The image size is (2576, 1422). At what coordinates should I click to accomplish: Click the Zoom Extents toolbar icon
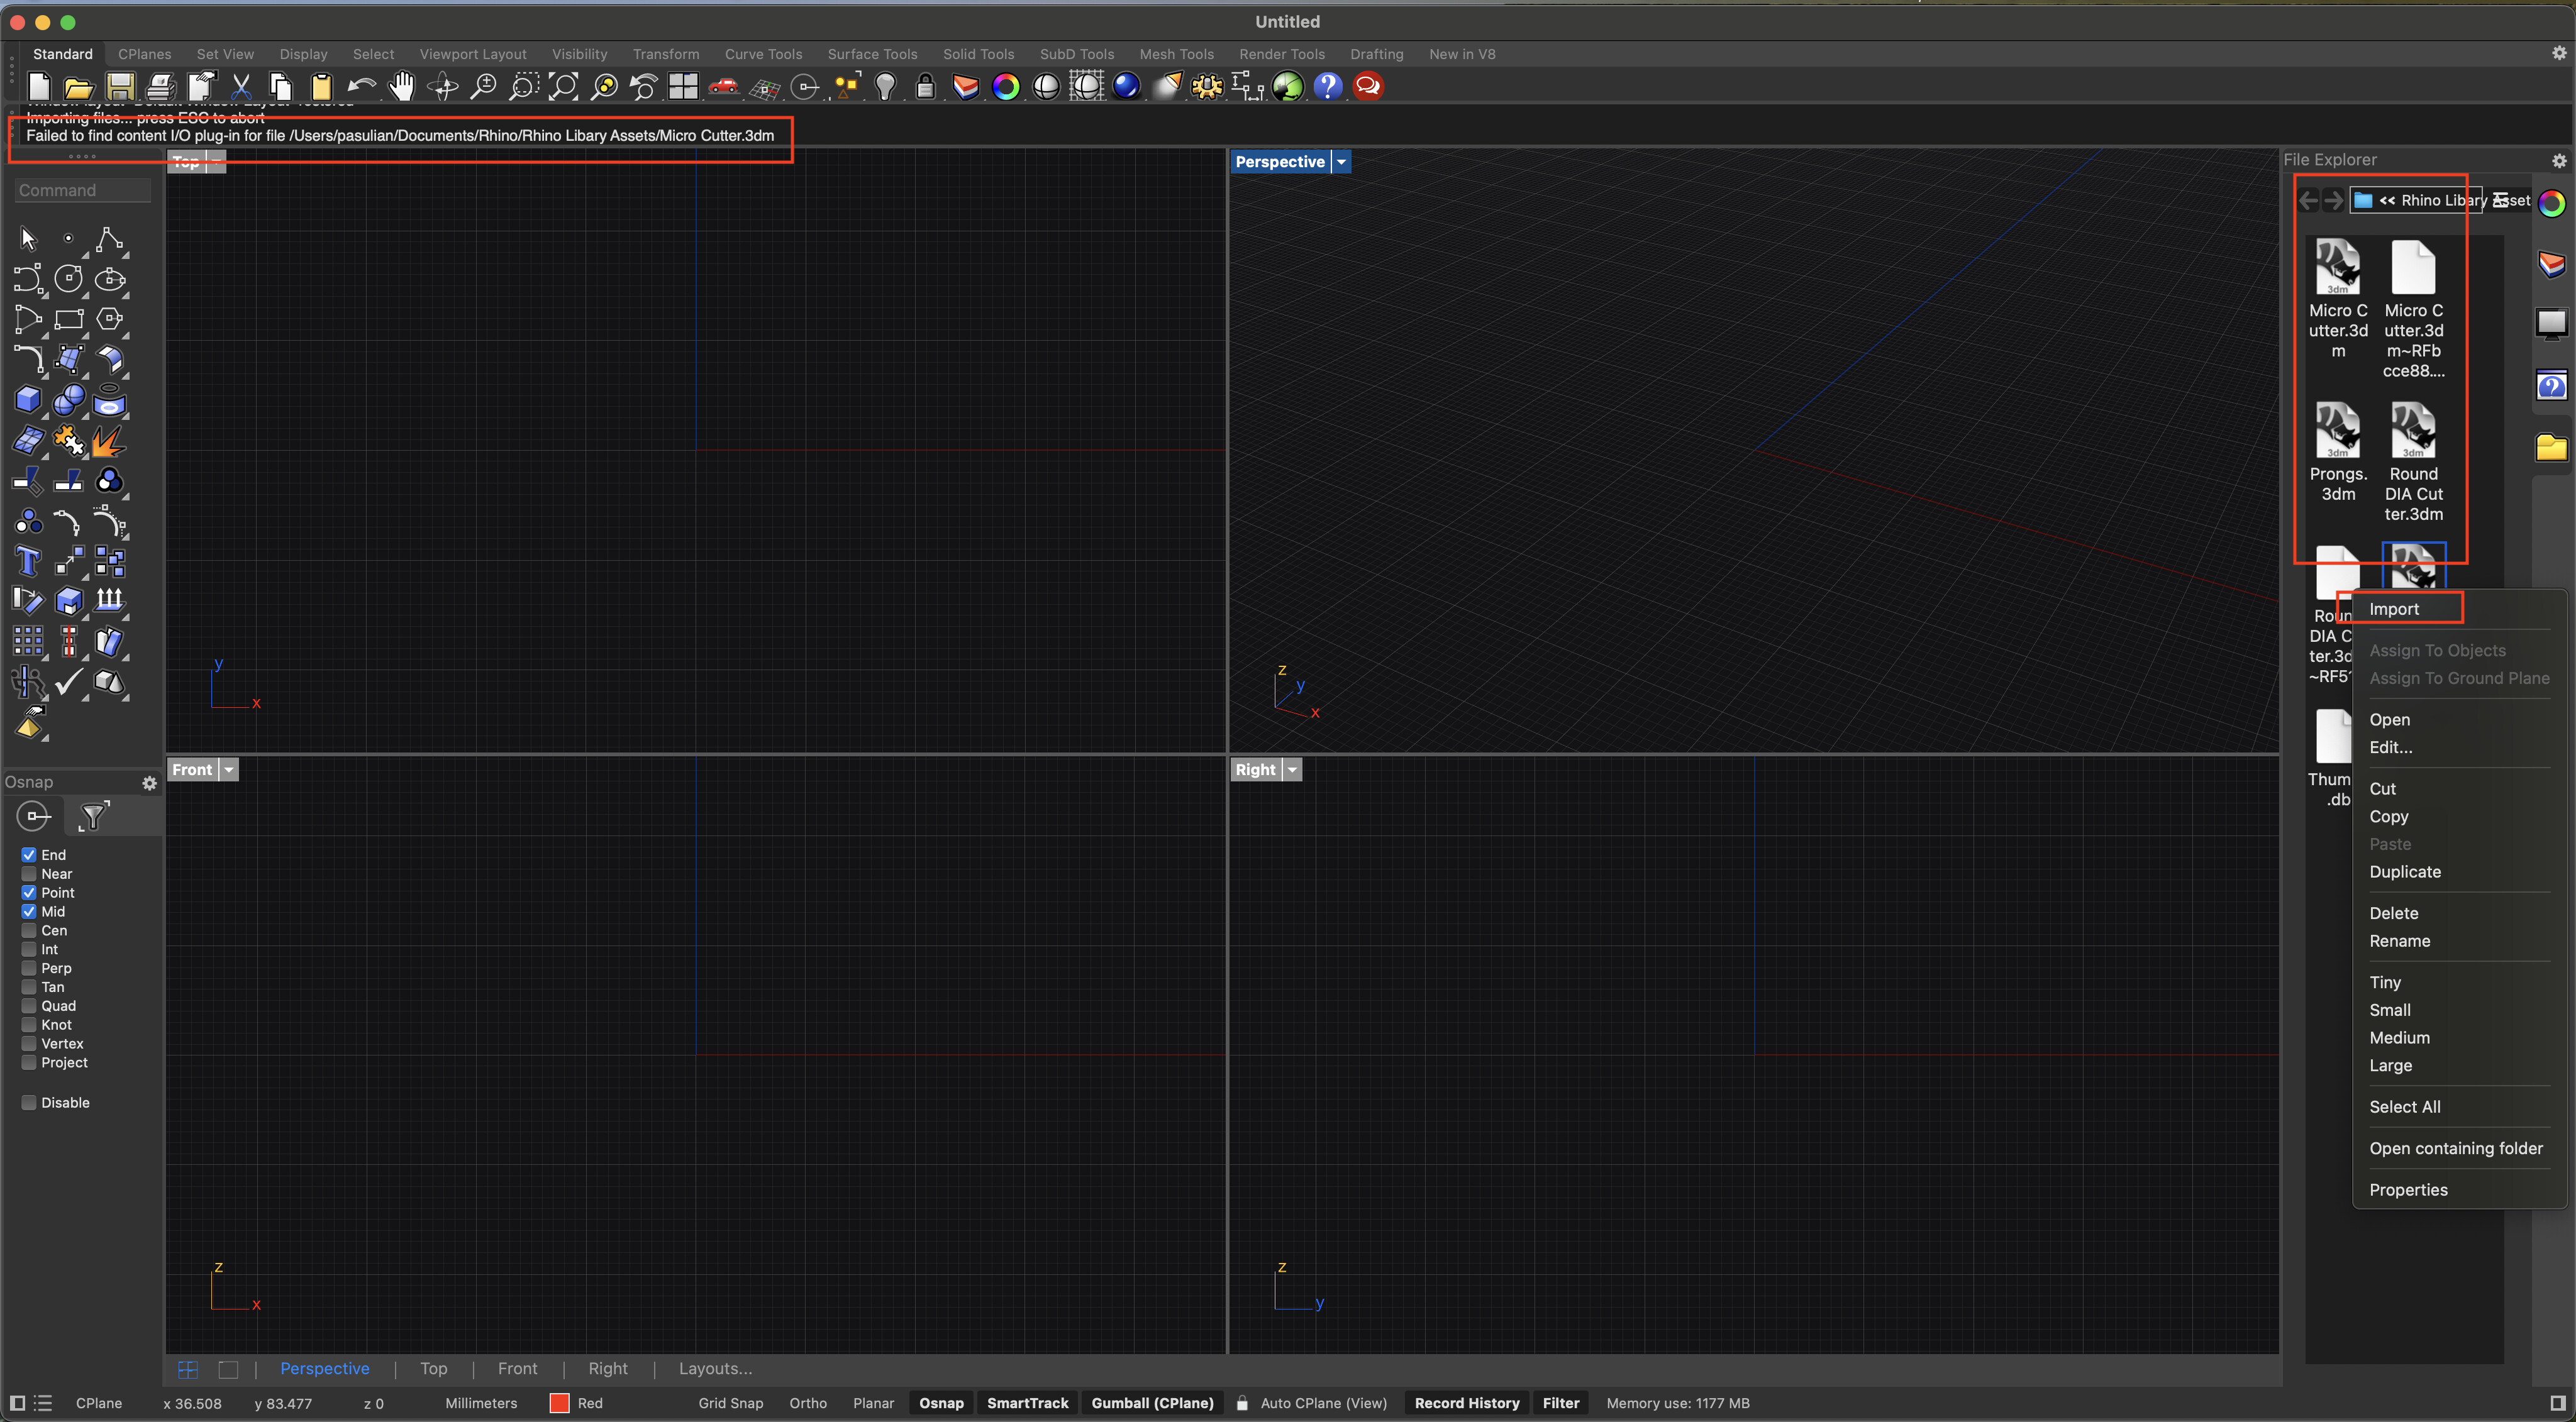[564, 87]
